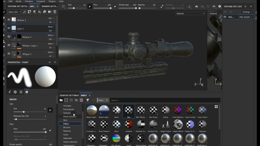Switch shelf thumbnails grid view
260x146 pixels.
[216, 107]
